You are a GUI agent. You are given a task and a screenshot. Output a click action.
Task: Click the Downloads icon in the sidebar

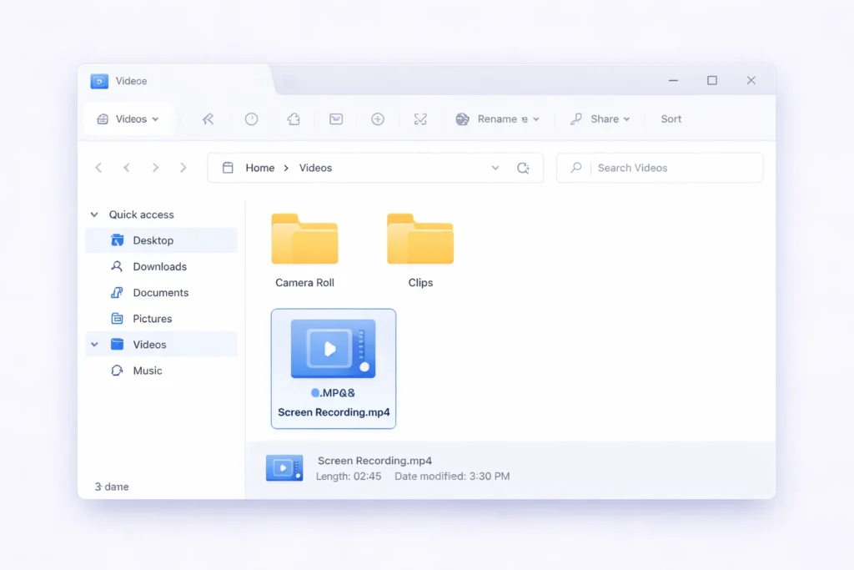point(115,266)
